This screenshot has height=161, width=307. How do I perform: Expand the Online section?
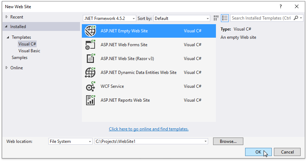[6, 68]
